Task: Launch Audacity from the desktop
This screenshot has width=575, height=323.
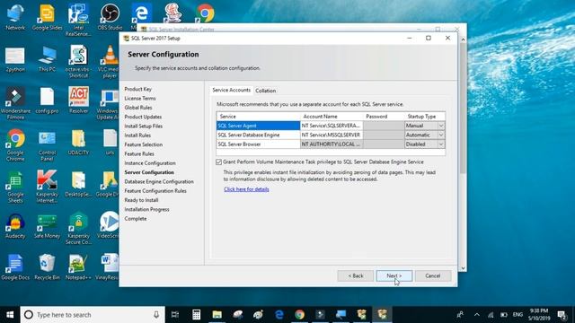Action: tap(15, 225)
